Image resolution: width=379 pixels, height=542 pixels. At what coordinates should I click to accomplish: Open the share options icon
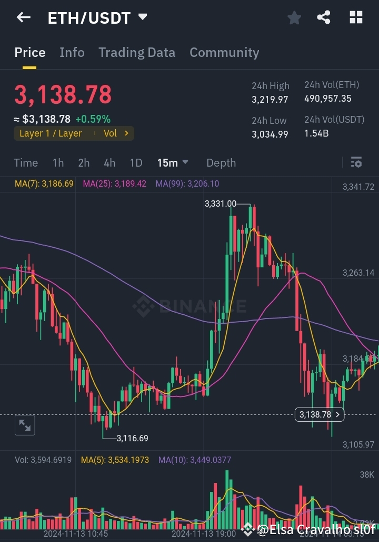(x=324, y=17)
